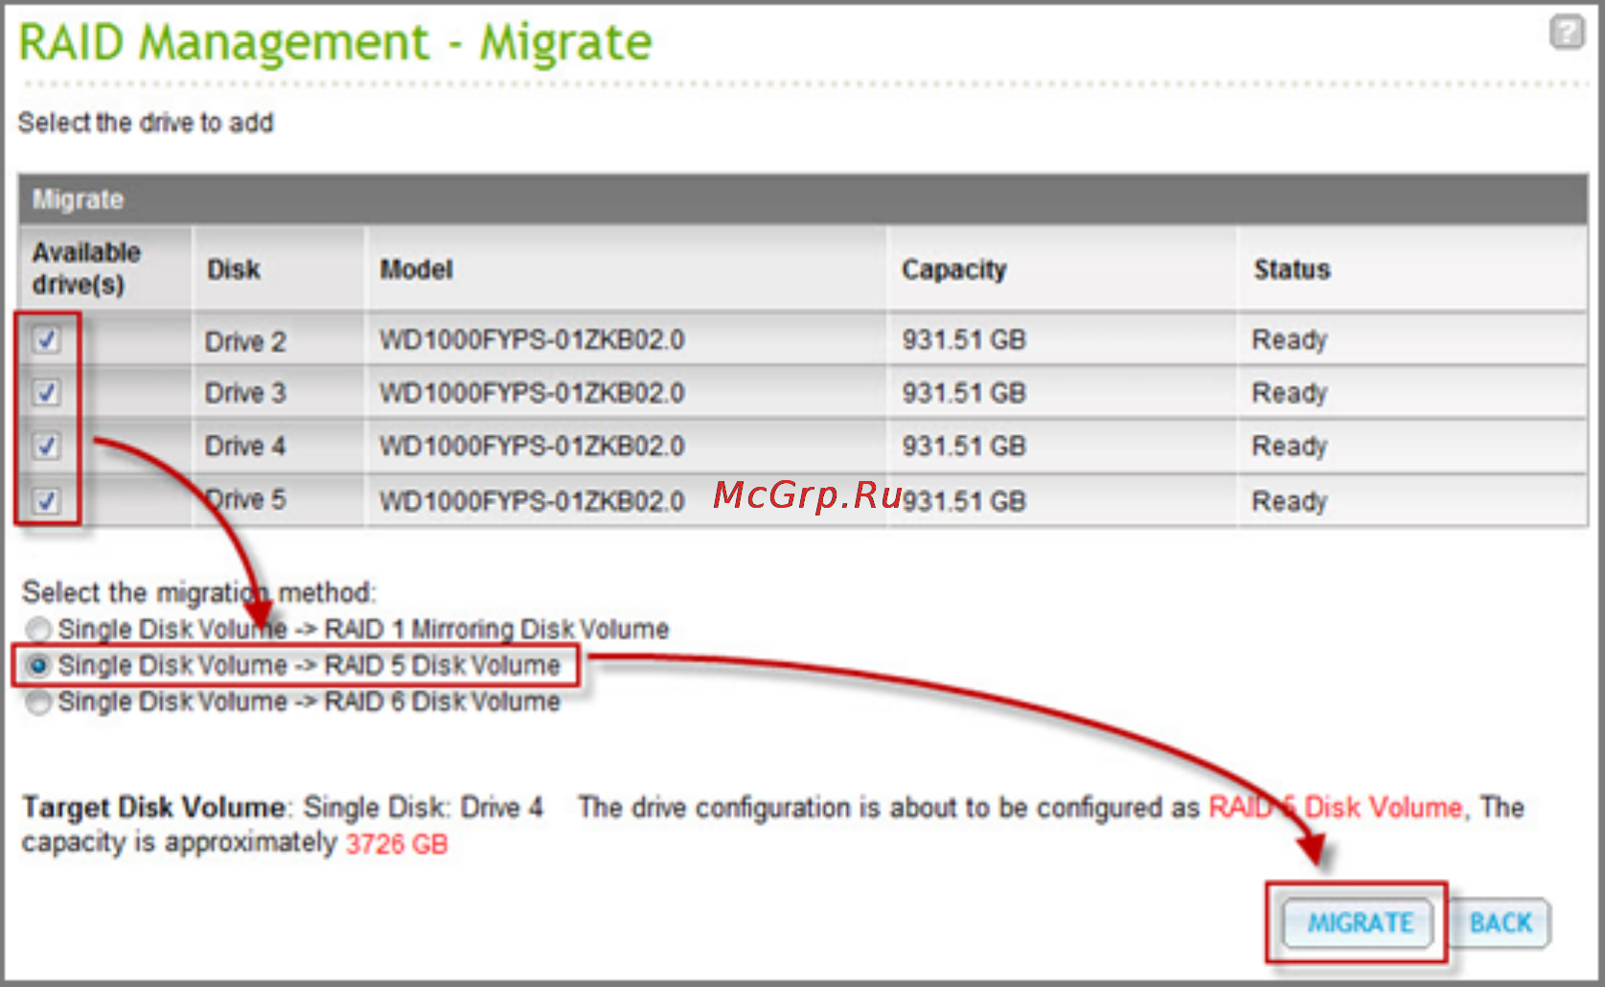This screenshot has height=987, width=1605.
Task: Click the Drive 4 disk name
Action: pyautogui.click(x=245, y=446)
